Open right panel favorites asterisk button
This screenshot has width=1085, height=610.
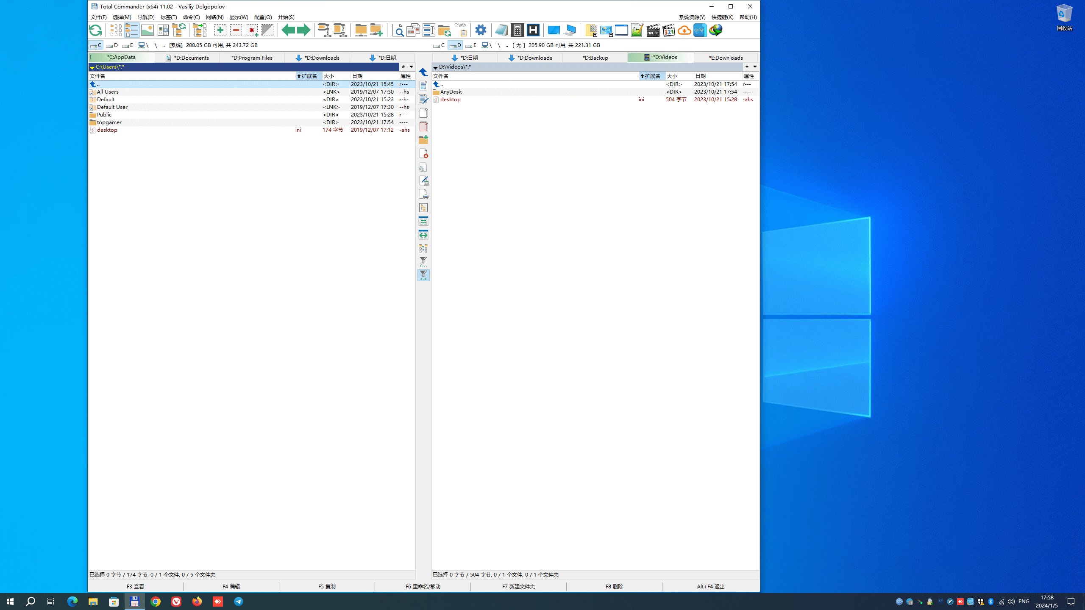click(747, 67)
